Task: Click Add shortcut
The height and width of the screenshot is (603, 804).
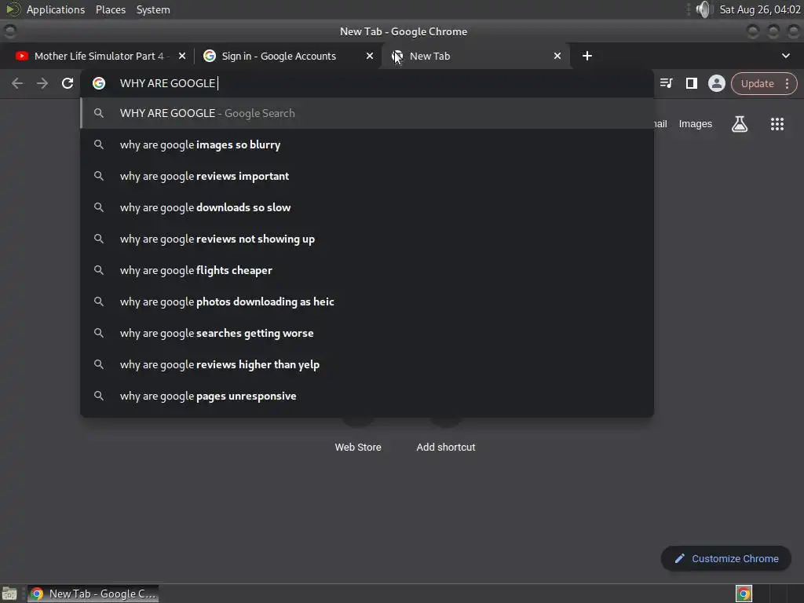Action: [x=446, y=447]
